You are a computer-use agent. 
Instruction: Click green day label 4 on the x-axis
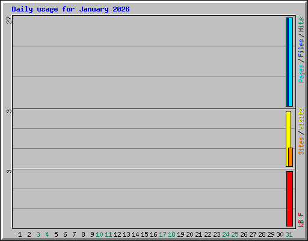pyautogui.click(x=47, y=234)
